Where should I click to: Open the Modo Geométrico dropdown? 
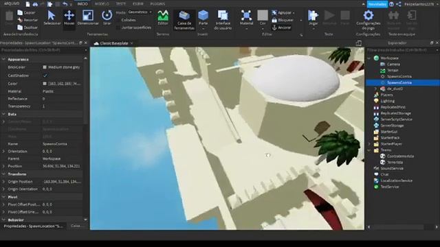140,12
